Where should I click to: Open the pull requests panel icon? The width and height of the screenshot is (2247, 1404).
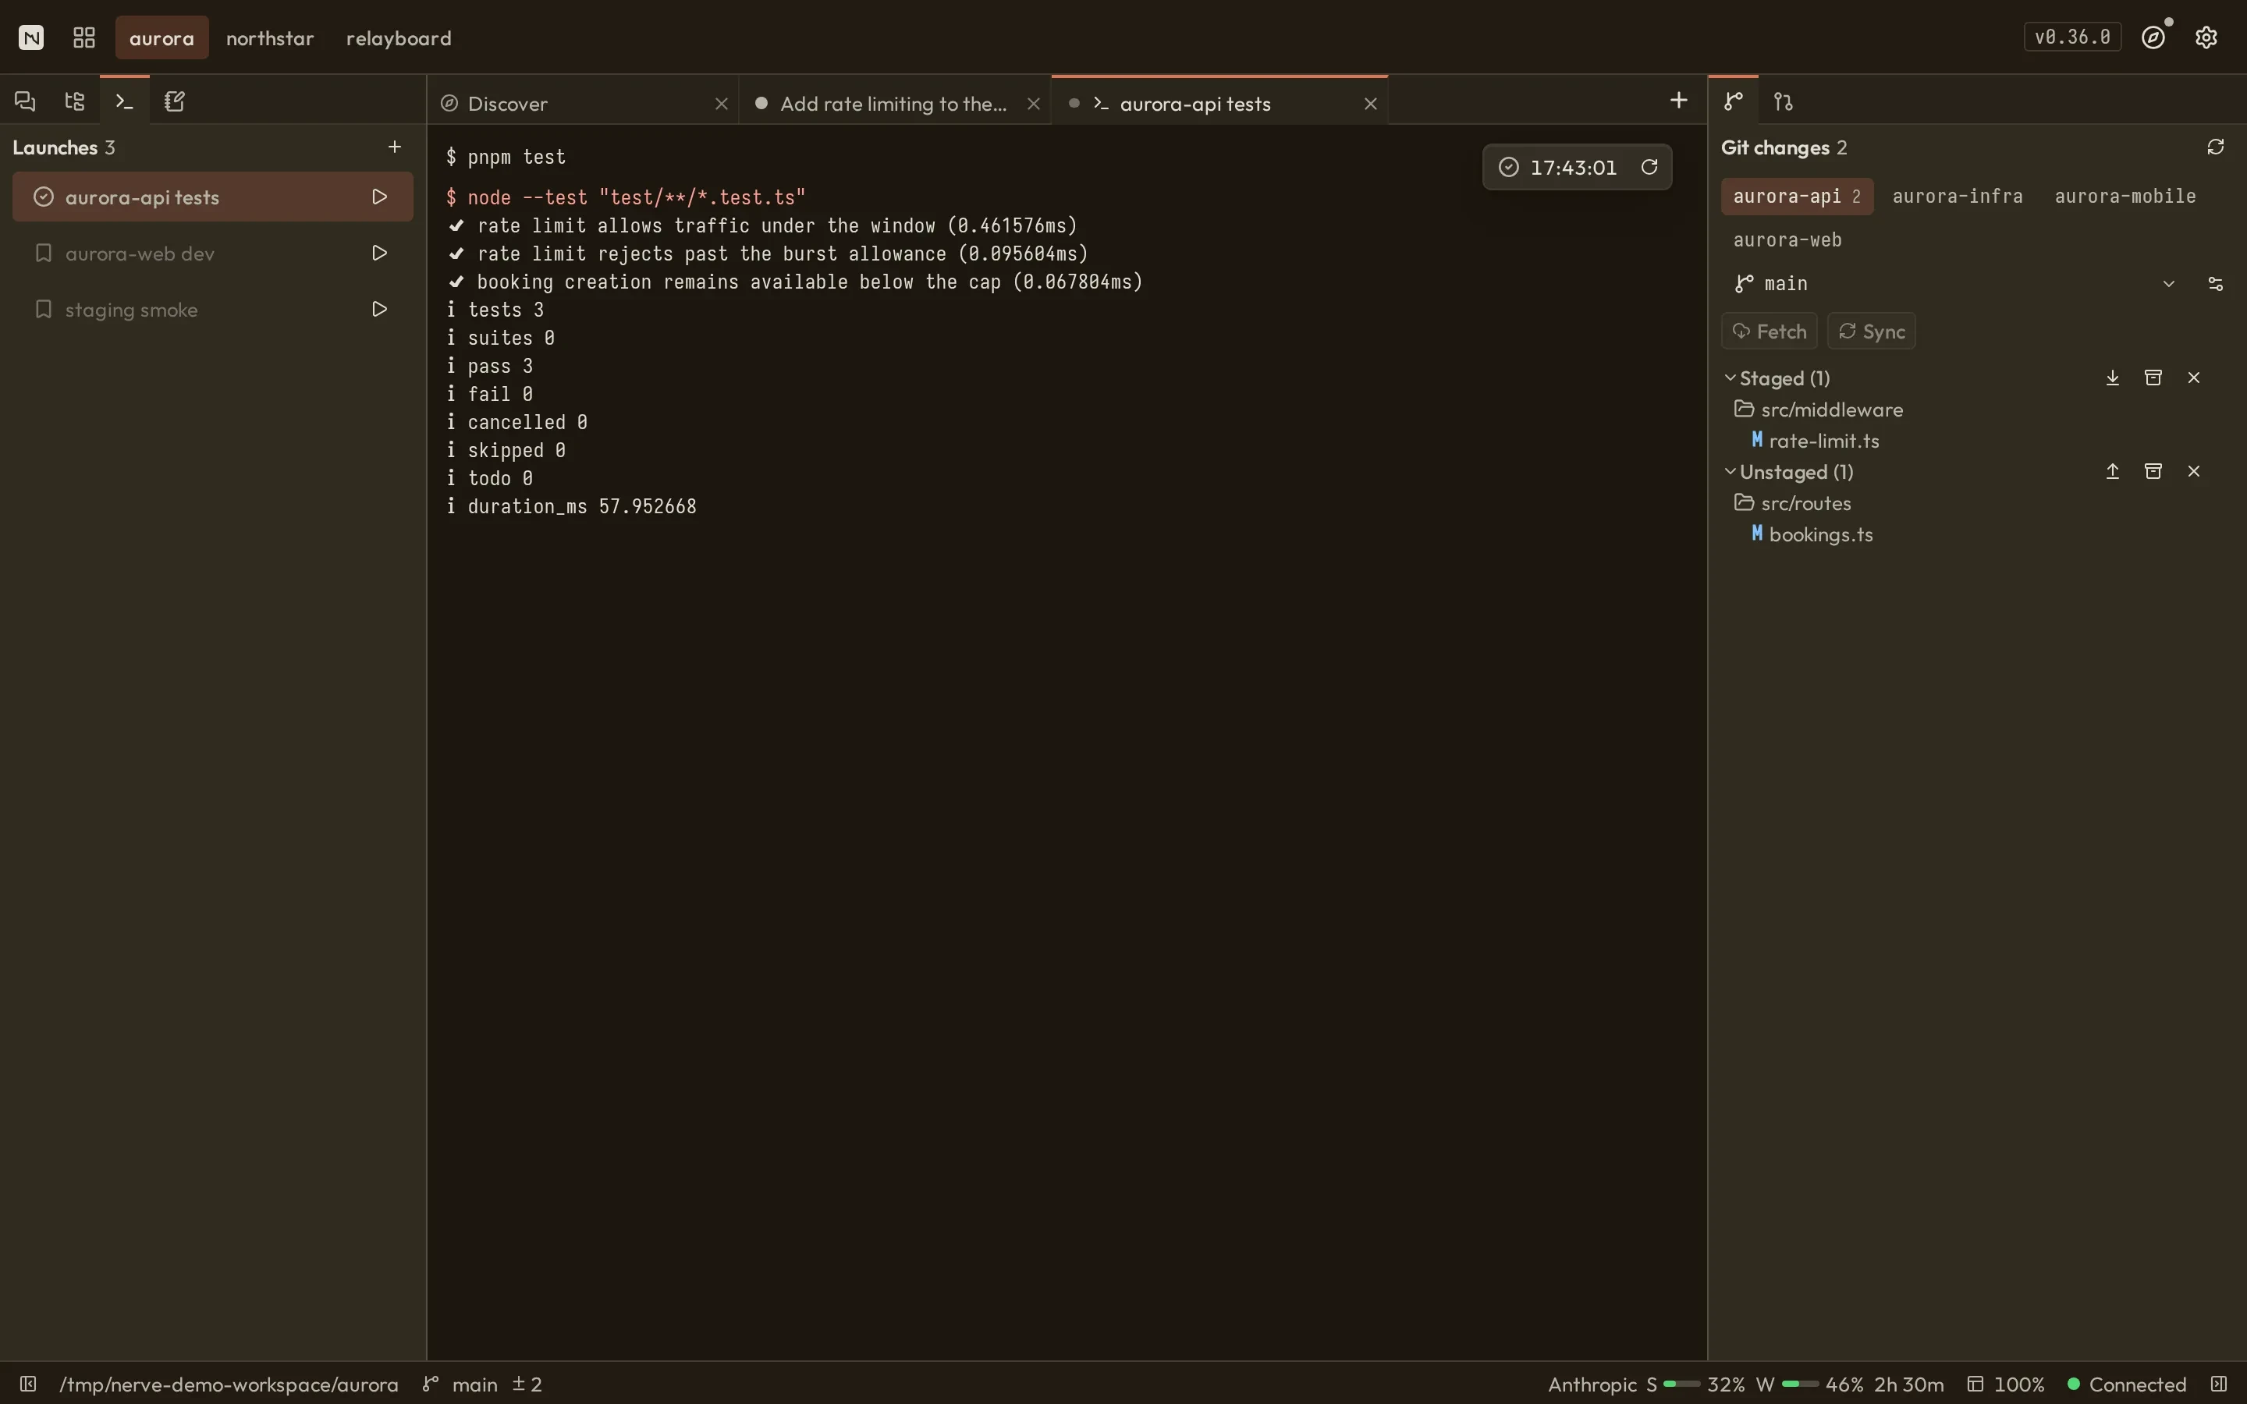point(1784,101)
